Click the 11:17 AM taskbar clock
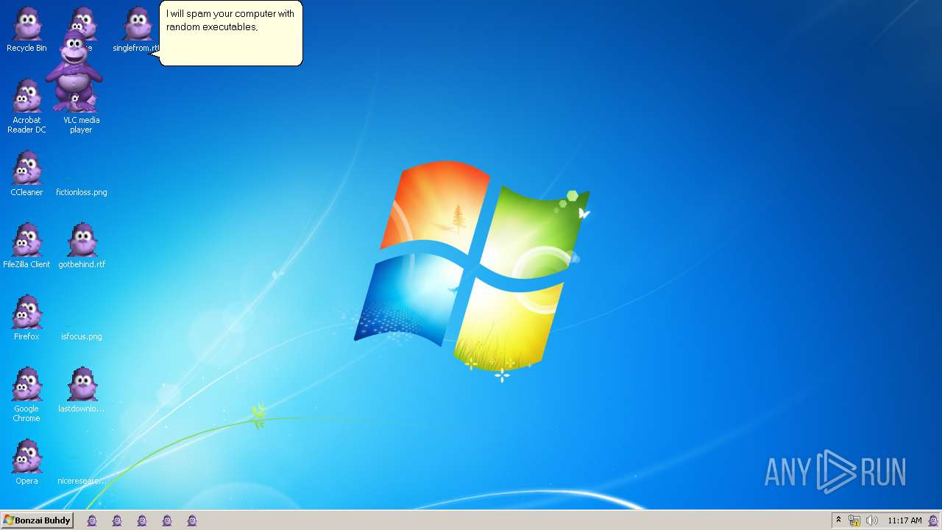The width and height of the screenshot is (942, 530). coord(904,520)
